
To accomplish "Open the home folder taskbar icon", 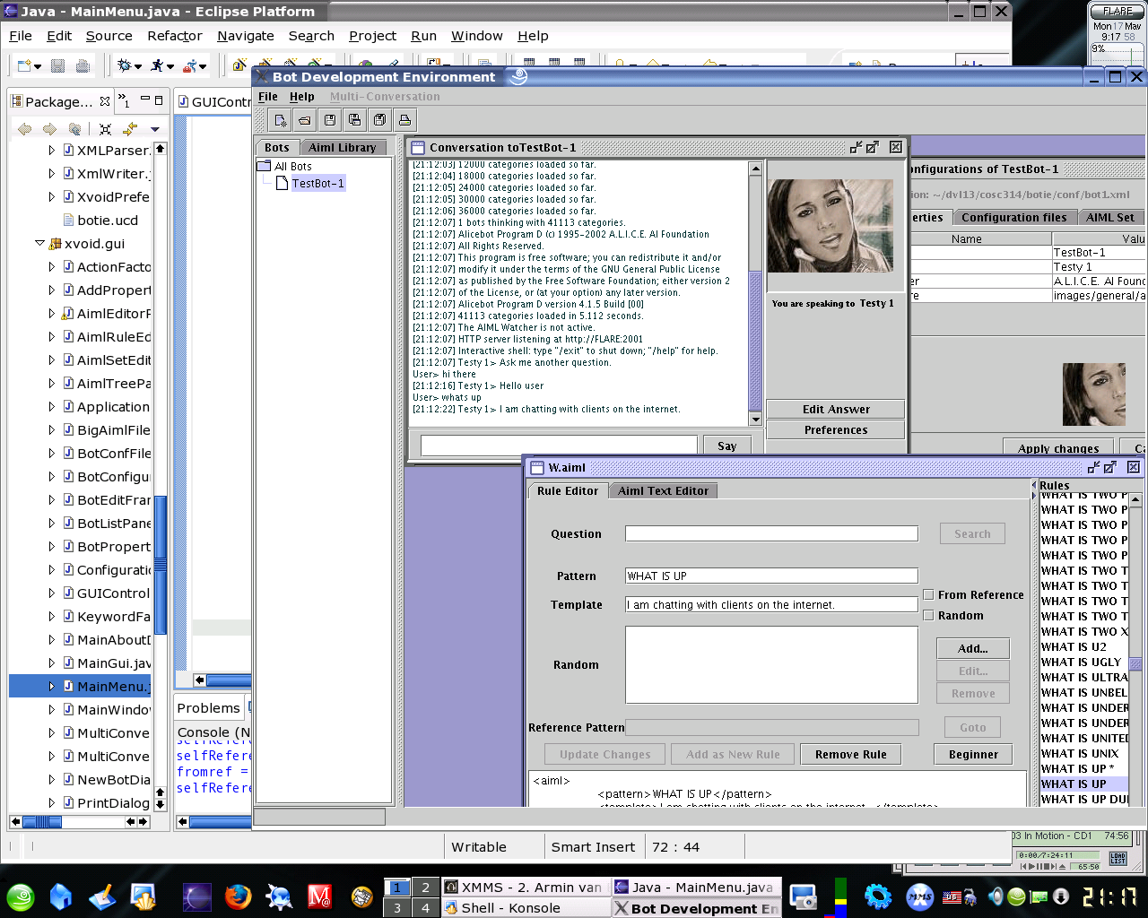I will [x=61, y=896].
